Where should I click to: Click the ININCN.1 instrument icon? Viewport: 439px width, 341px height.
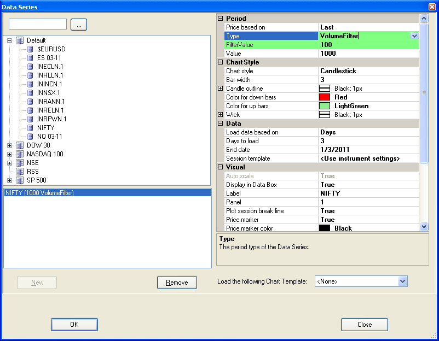(30, 84)
